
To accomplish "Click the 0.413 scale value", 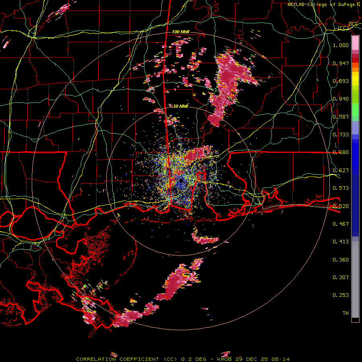I will (341, 242).
